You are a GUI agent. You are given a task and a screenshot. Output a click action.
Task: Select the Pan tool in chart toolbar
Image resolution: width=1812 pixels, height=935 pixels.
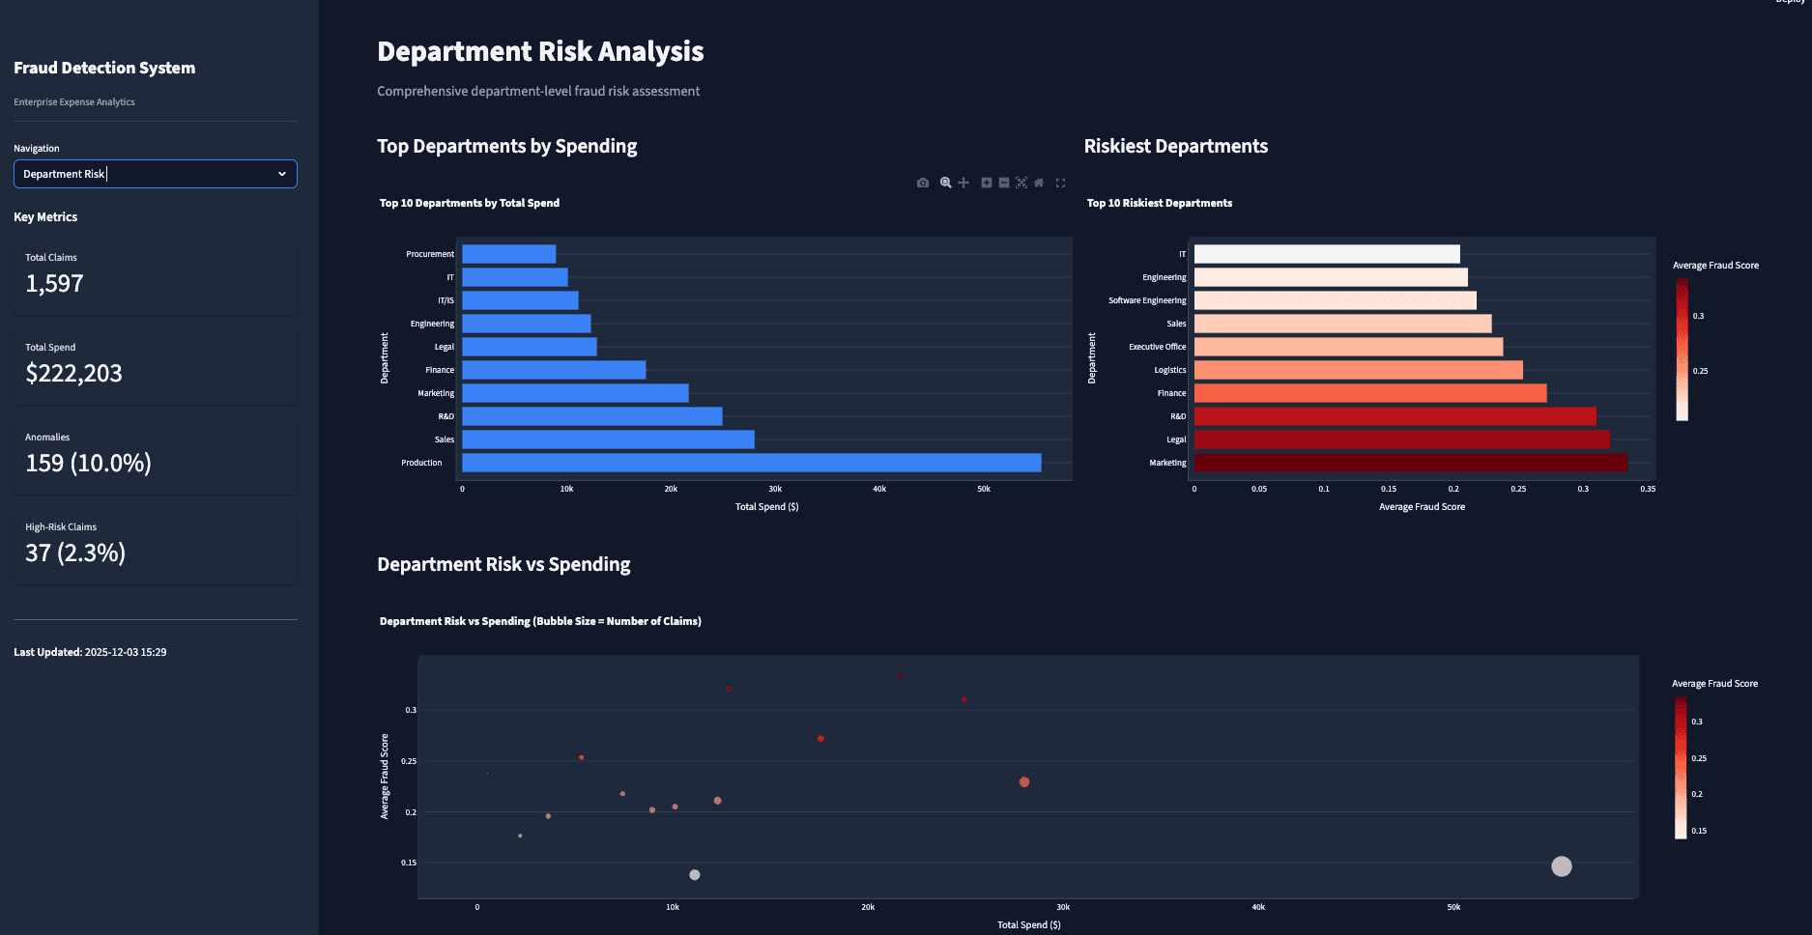(x=964, y=183)
